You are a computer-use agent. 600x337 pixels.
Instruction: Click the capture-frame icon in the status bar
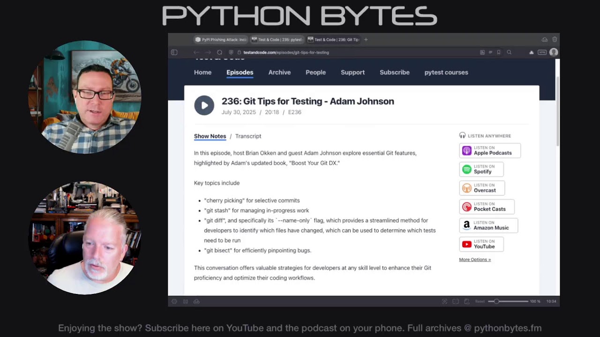456,301
